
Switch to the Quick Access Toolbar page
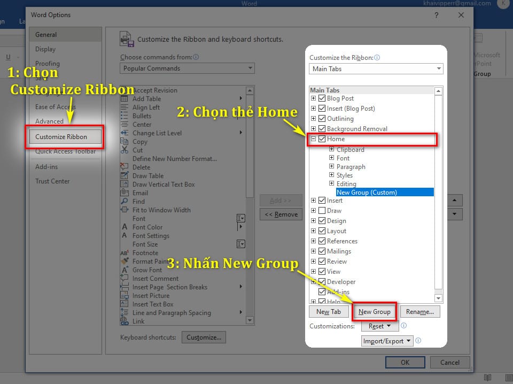[65, 151]
